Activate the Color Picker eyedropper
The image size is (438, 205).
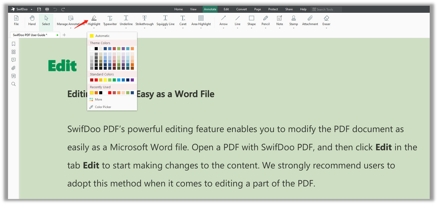tap(112, 107)
